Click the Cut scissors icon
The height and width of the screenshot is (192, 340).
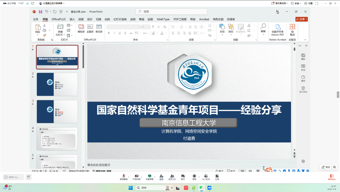pyautogui.click(x=44, y=25)
